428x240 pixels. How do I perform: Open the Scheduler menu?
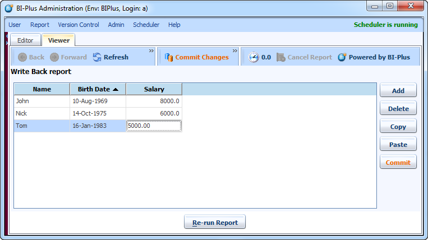(146, 25)
